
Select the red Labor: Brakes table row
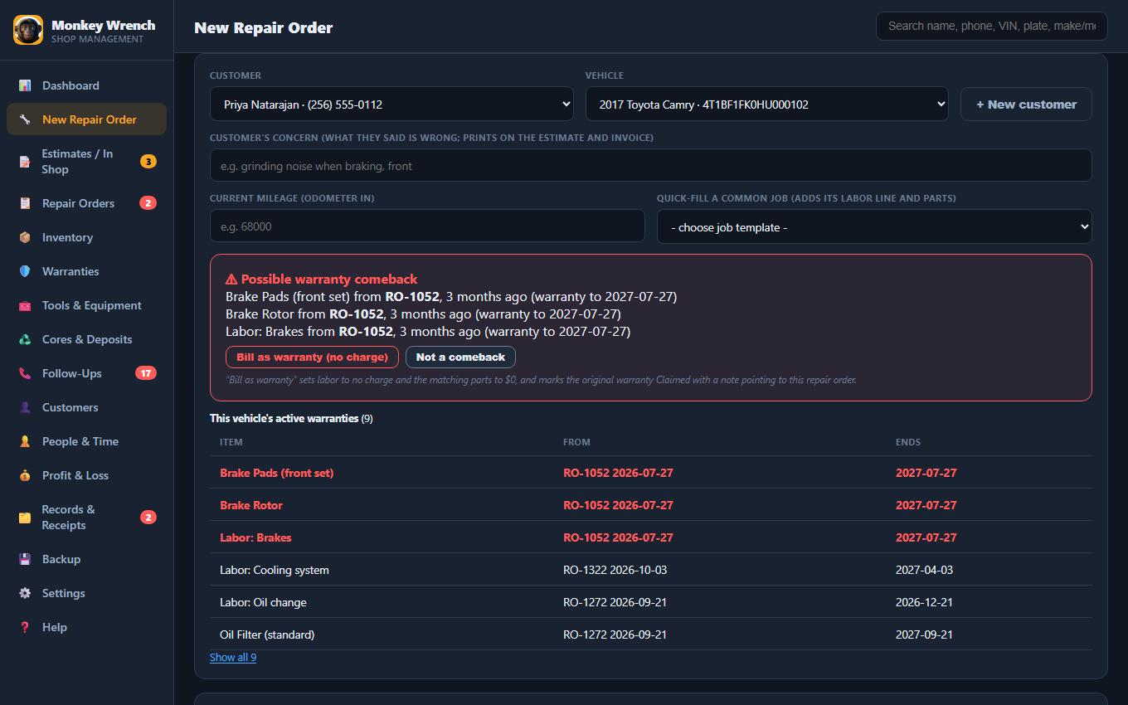[x=651, y=537]
